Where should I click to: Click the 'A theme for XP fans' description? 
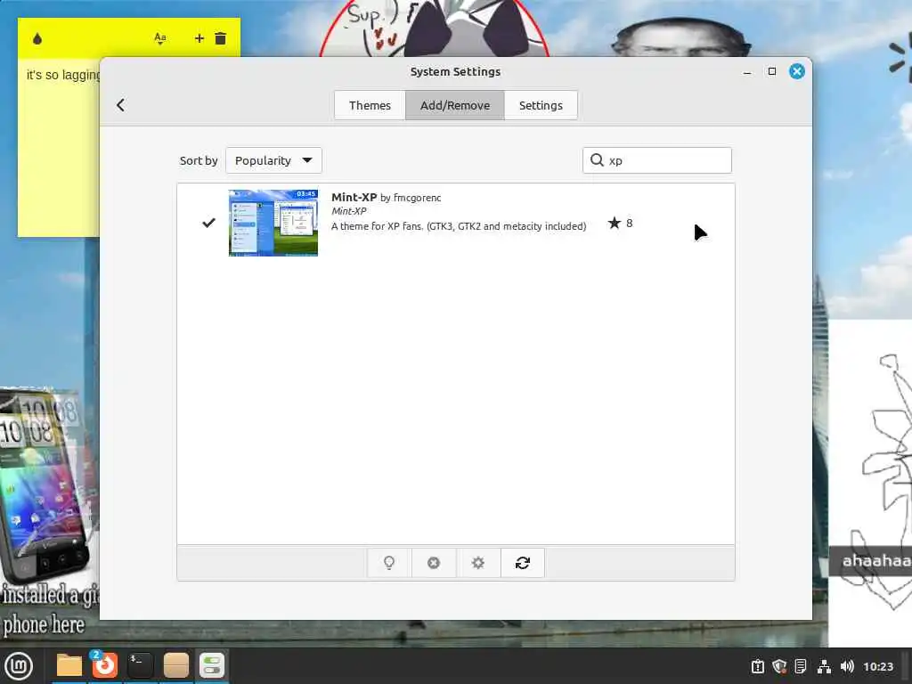pyautogui.click(x=459, y=226)
